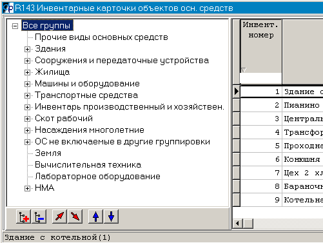Click the horizontal scrollbar thumb

coord(248,224)
